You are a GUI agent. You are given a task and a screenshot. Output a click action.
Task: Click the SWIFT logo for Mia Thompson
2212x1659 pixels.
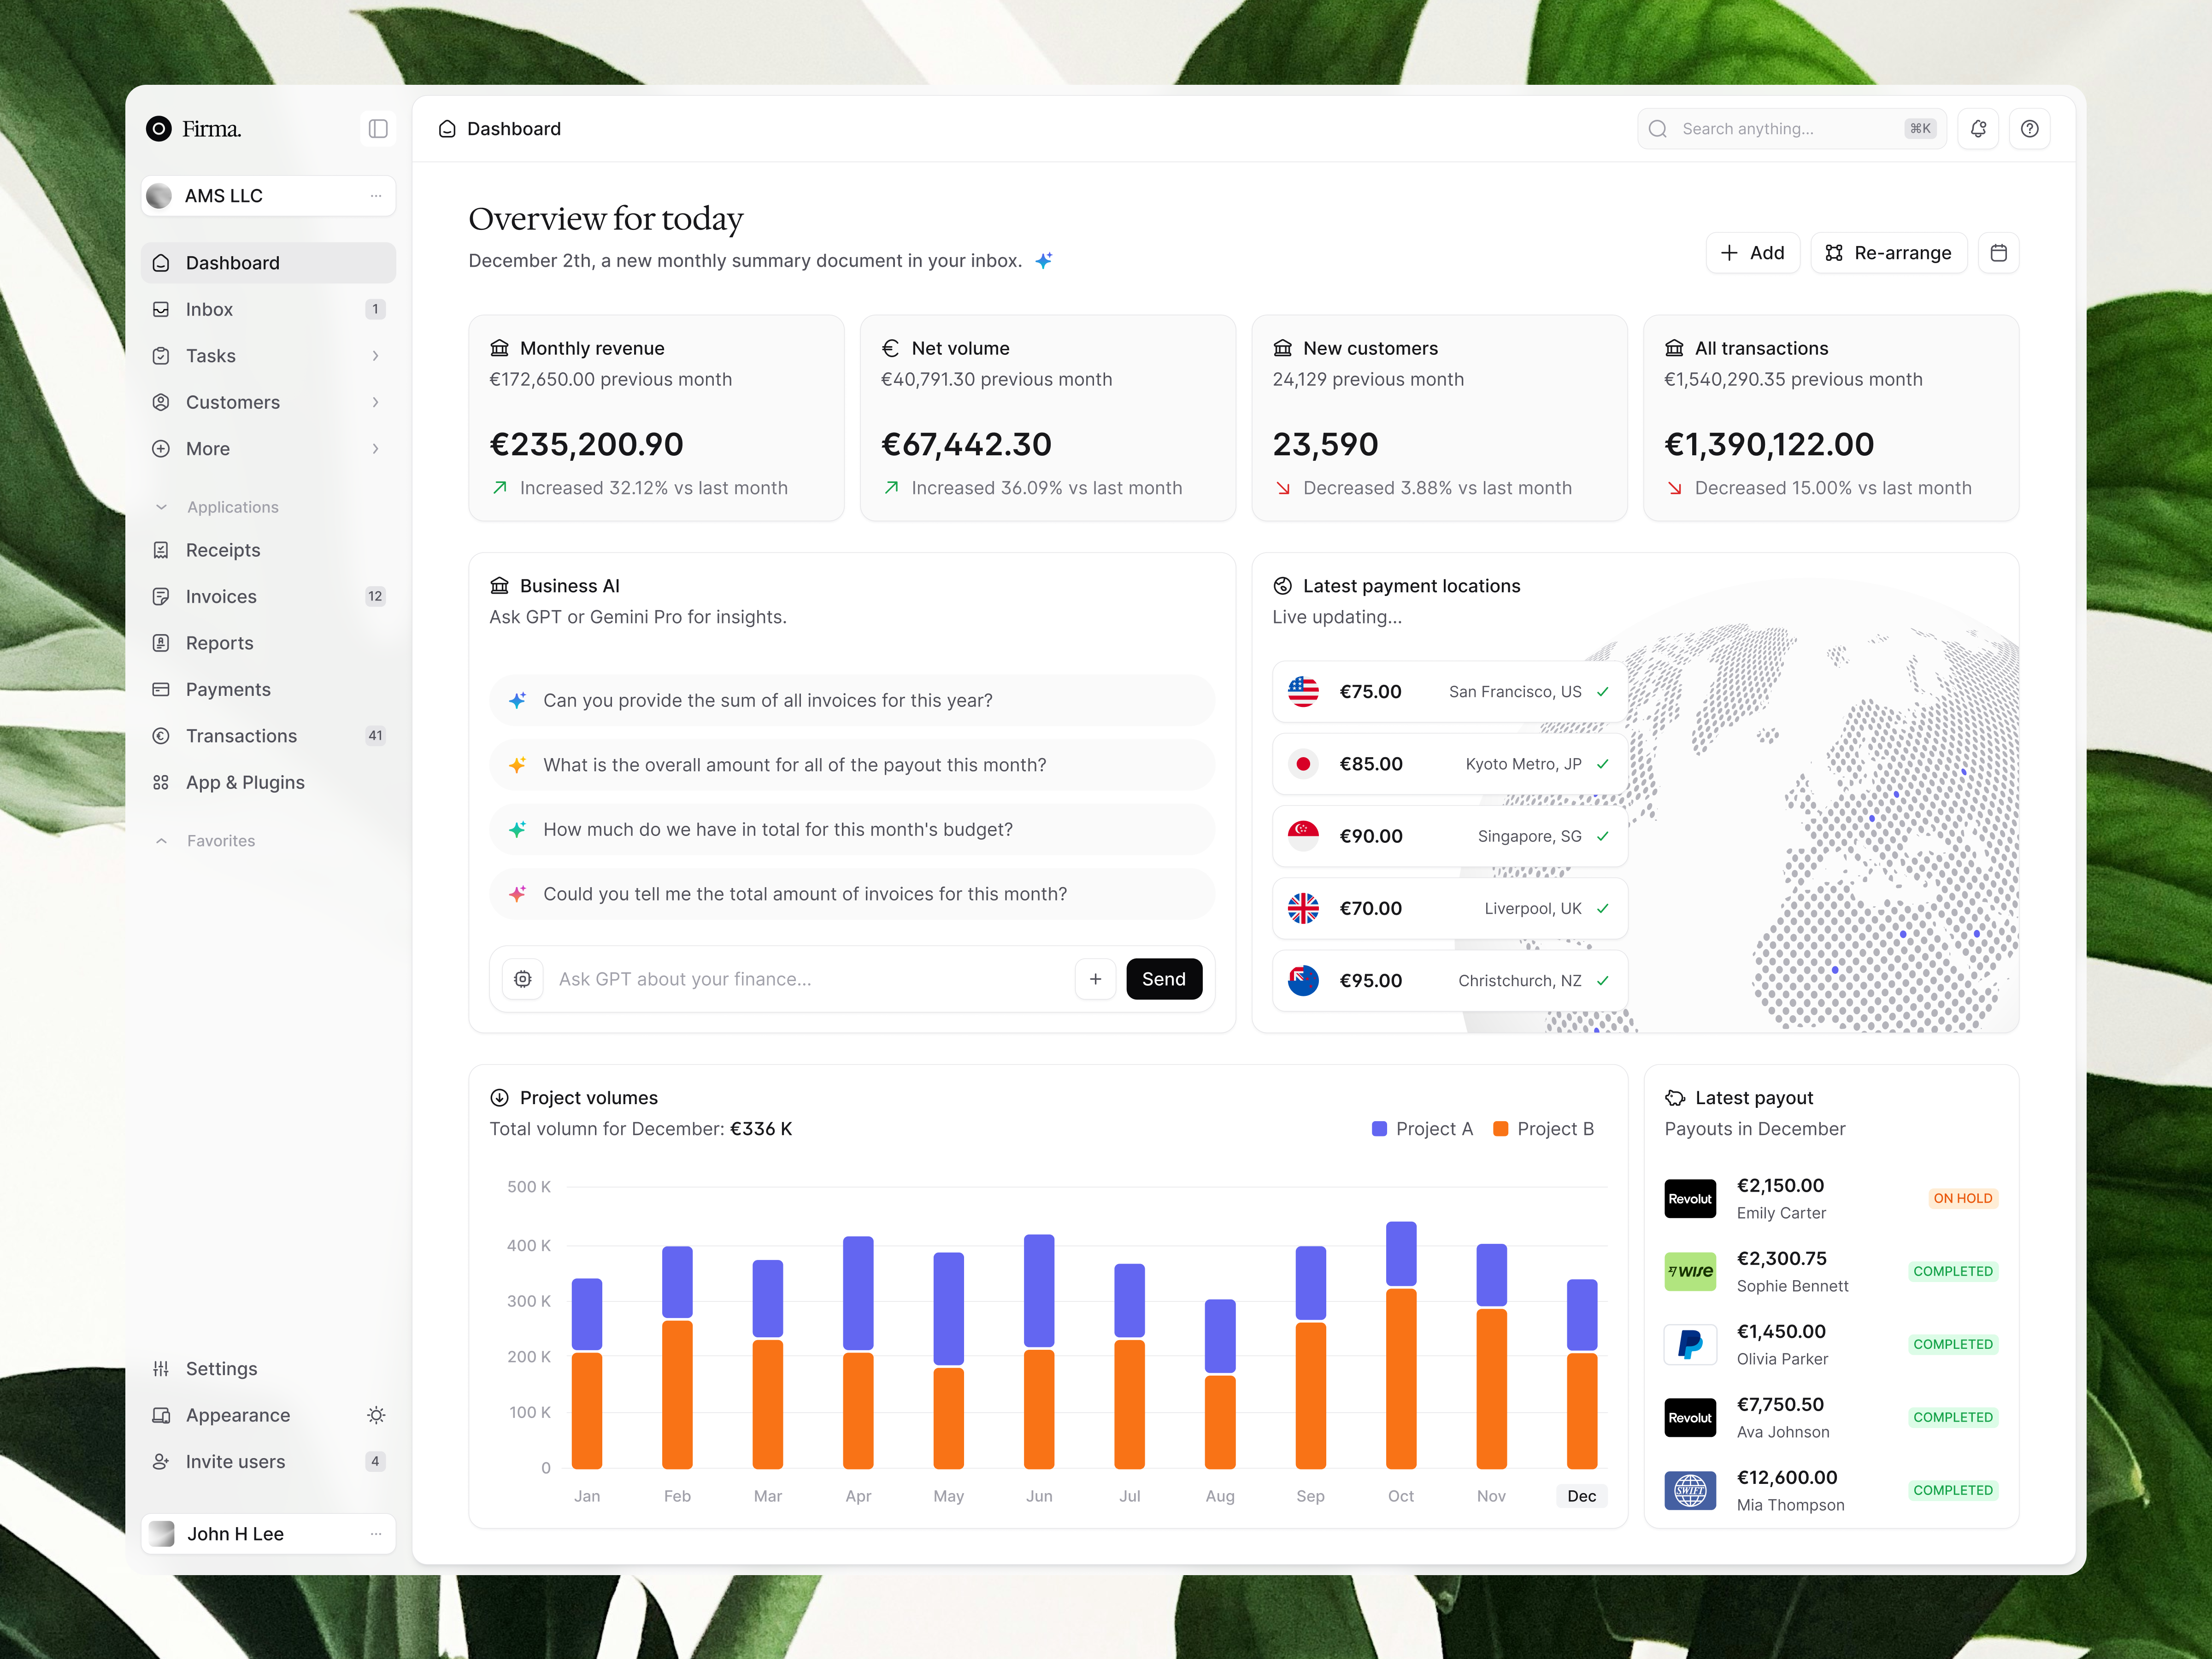coord(1690,1491)
